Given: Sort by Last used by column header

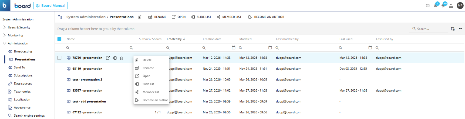Looking at the screenshot, I should (385, 39).
